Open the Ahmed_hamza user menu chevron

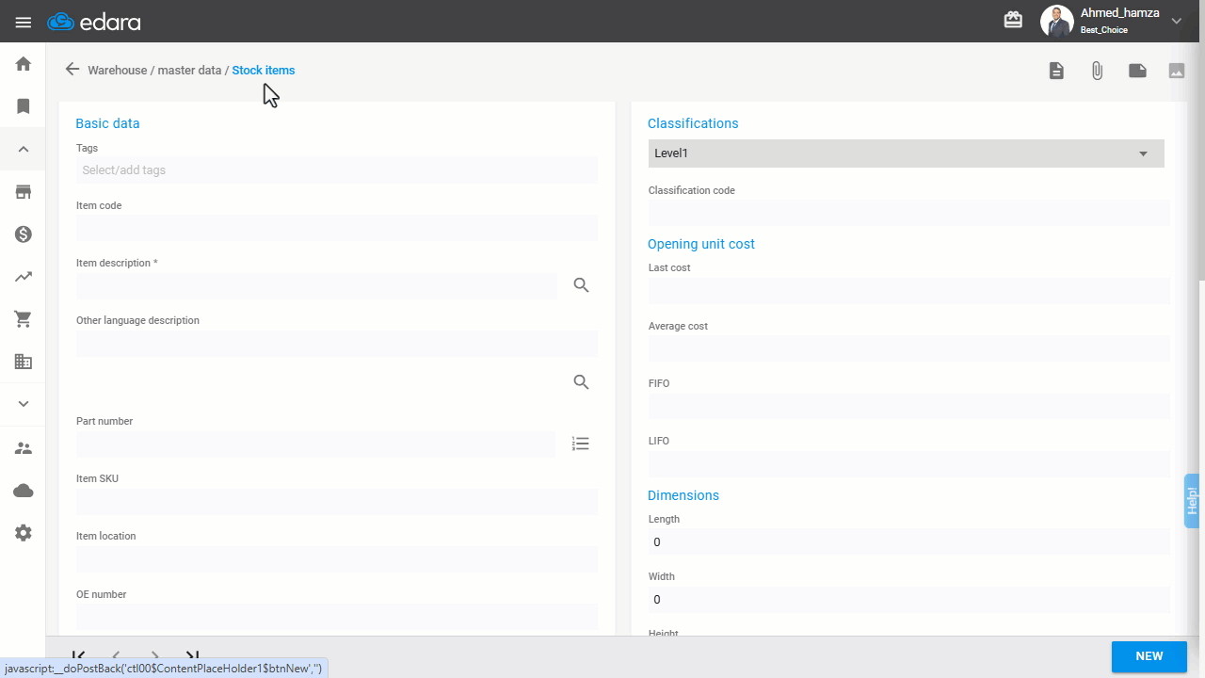[1176, 21]
